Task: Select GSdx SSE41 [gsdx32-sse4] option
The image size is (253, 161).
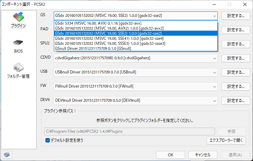Action: click(x=136, y=38)
